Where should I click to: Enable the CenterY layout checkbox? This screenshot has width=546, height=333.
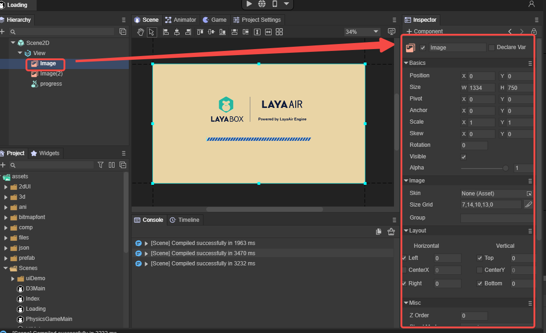480,270
